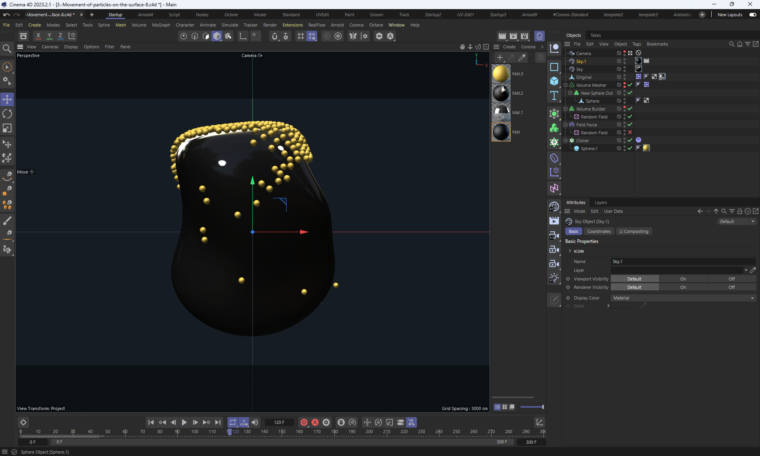Image resolution: width=760 pixels, height=456 pixels.
Task: Collapse the Volume Mesher tree node
Action: point(566,85)
